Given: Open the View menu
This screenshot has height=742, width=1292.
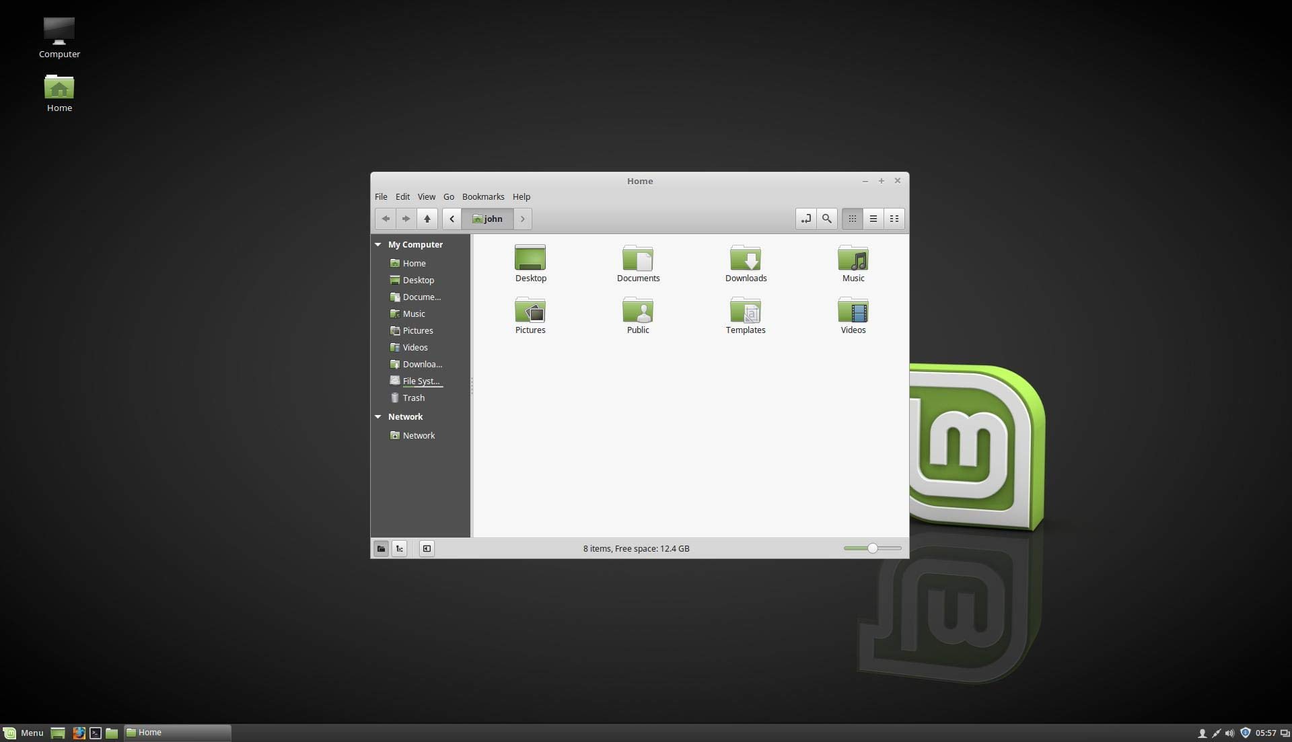Looking at the screenshot, I should coord(426,196).
